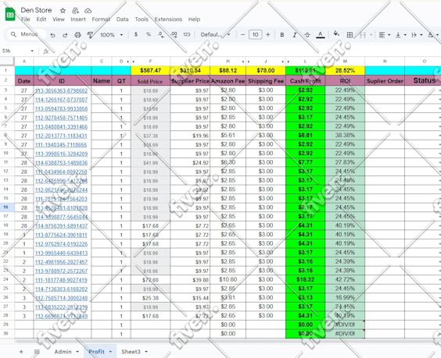Open the Sheet3 tab dropdown arrow
Image resolution: width=441 pixels, height=358 pixels.
click(x=146, y=352)
